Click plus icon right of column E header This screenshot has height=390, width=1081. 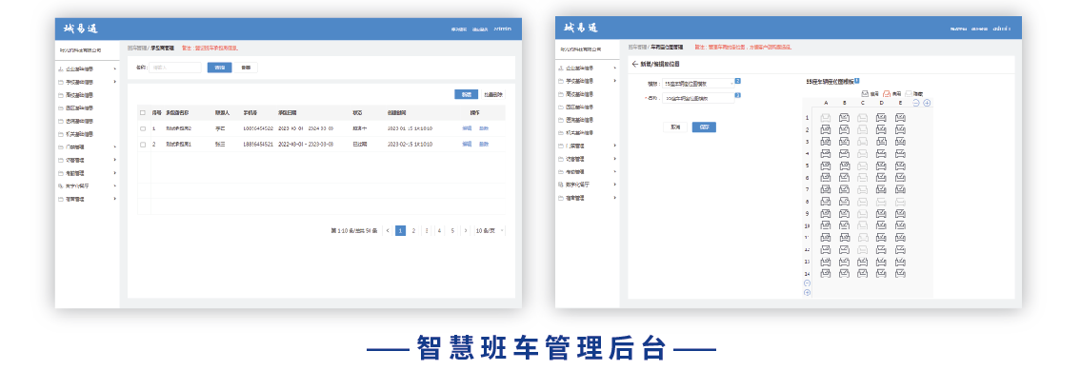point(927,103)
